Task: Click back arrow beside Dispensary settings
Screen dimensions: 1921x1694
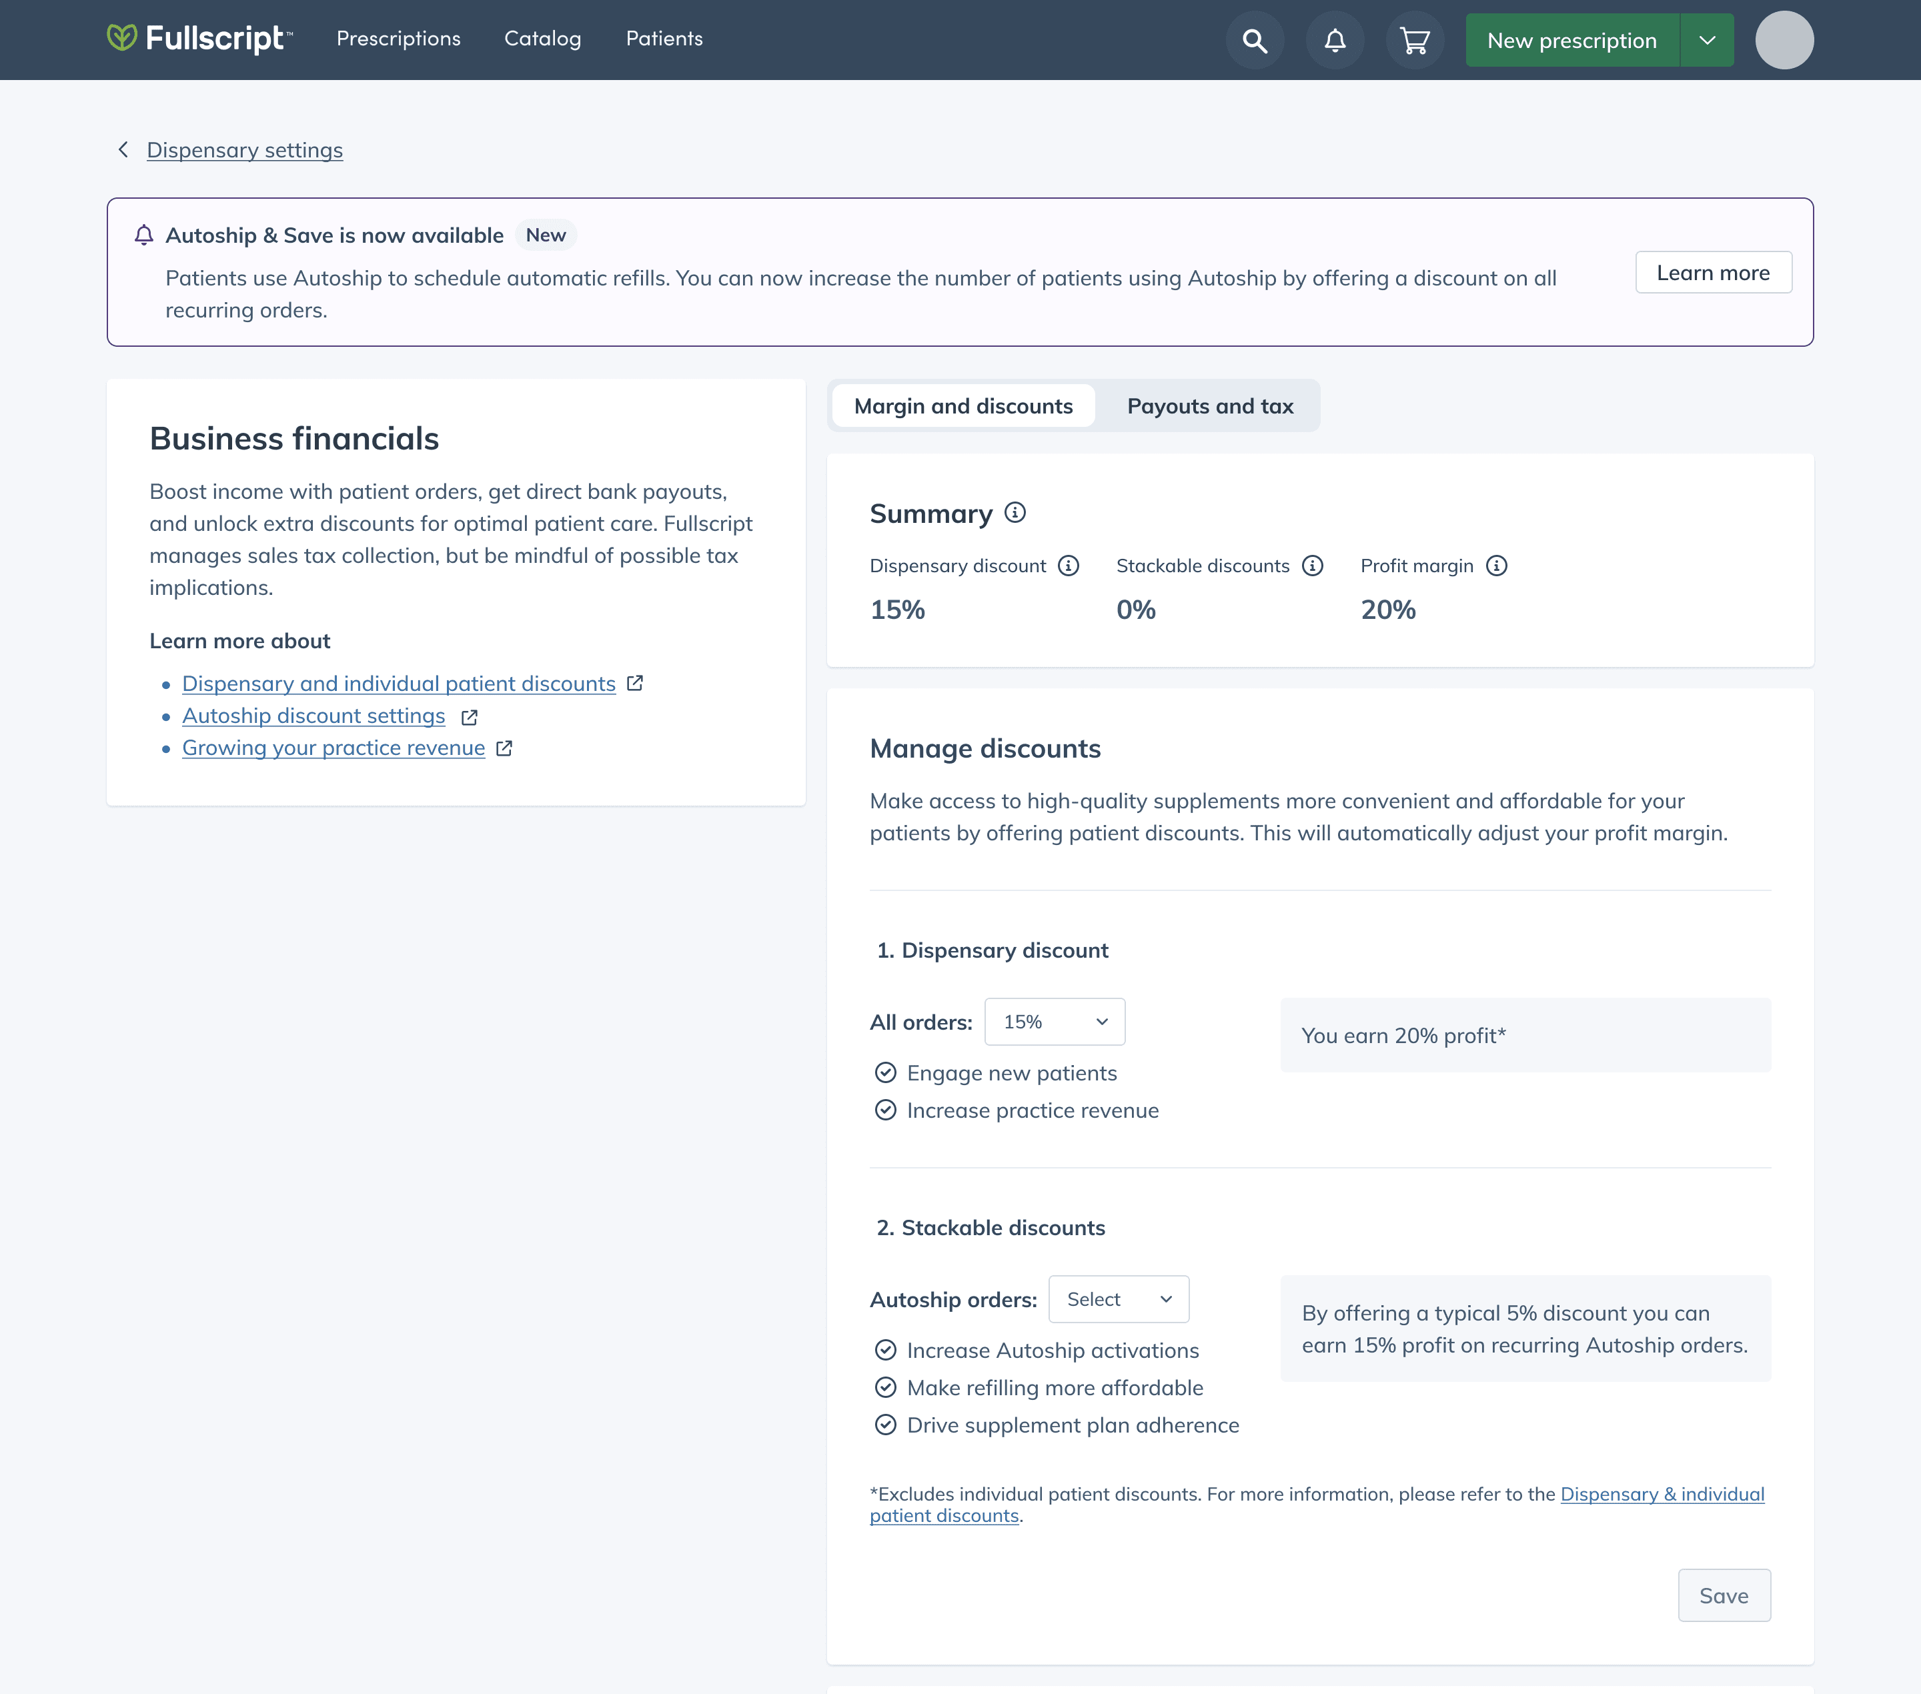Action: click(x=123, y=150)
